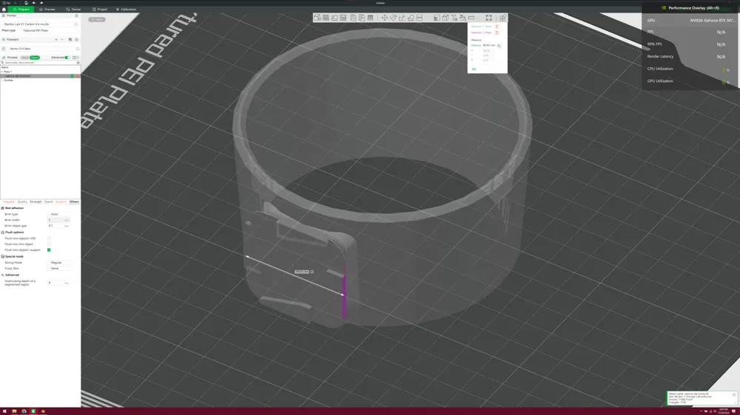The width and height of the screenshot is (740, 415).
Task: Click the Brim-object gap input field
Action: tap(55, 226)
